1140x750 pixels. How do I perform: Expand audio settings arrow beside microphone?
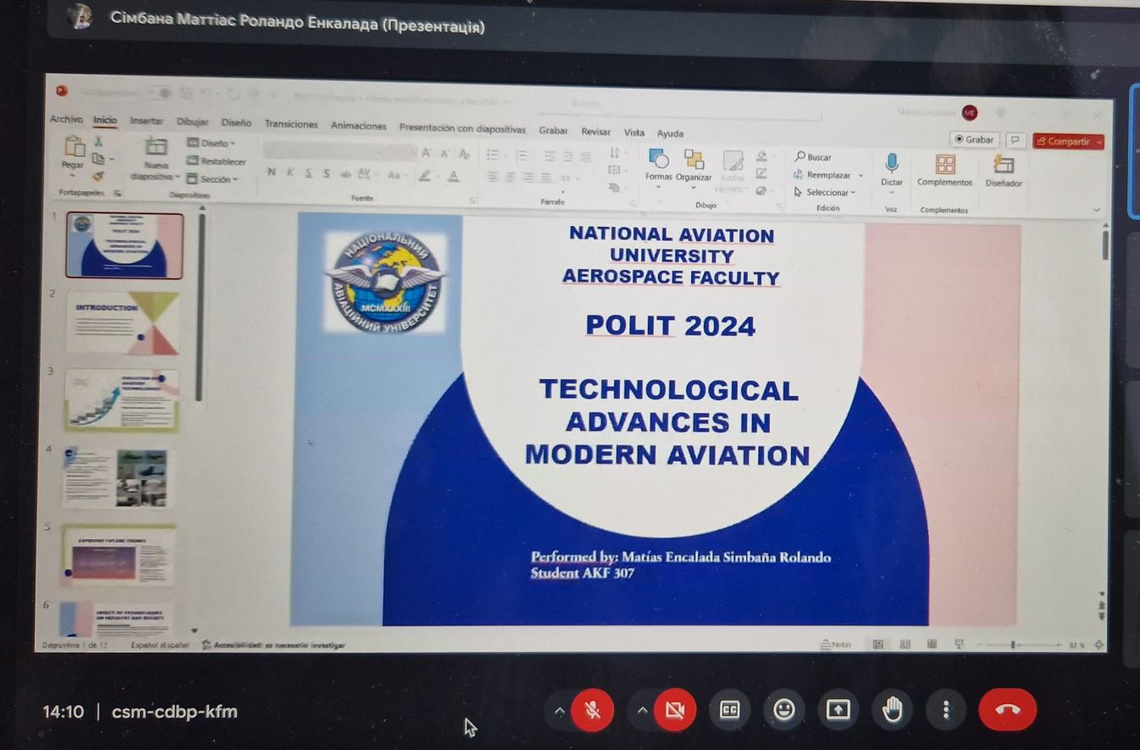559,710
